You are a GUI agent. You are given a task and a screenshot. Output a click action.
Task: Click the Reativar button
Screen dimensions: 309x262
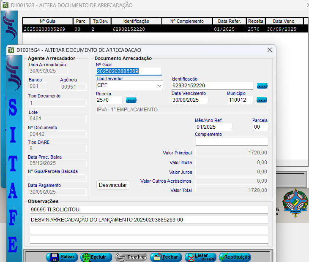[131, 257]
